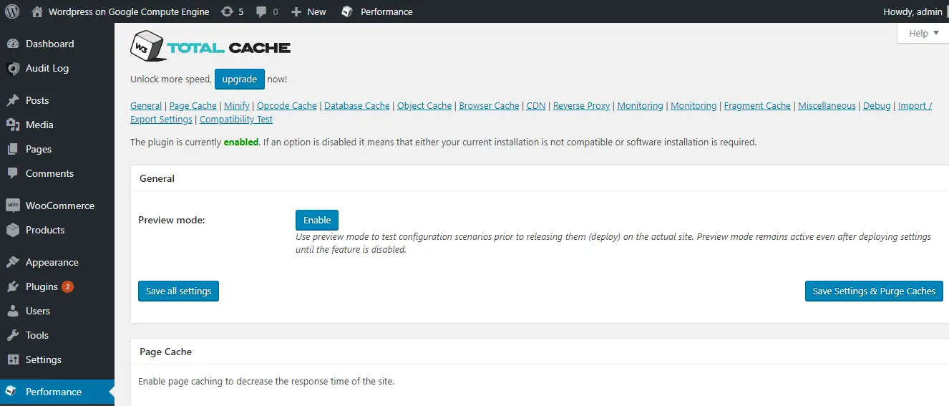Viewport: 949px width, 406px height.
Task: Click the home icon beside site name
Action: point(37,11)
